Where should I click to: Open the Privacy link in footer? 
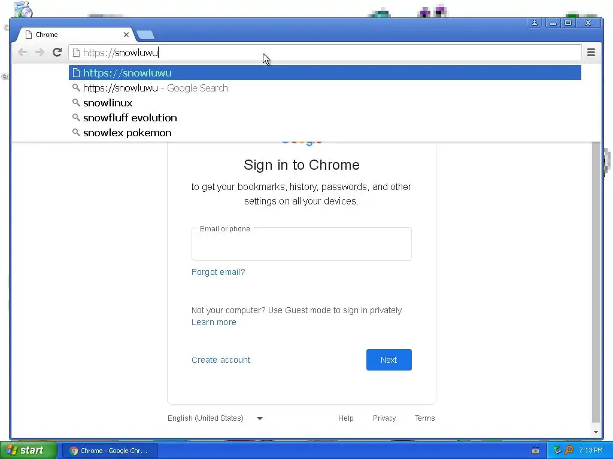tap(384, 418)
